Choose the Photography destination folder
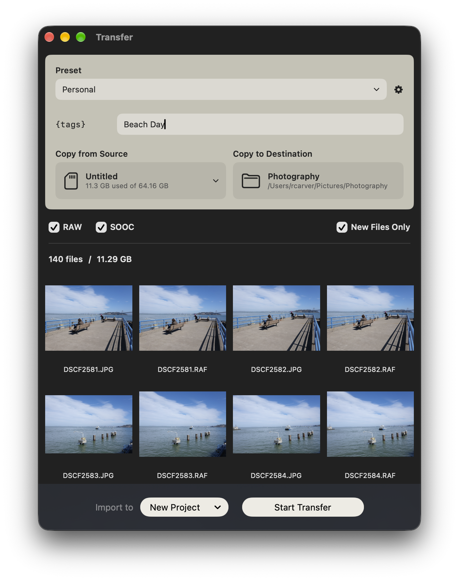Screen dimensions: 459x581 point(318,181)
